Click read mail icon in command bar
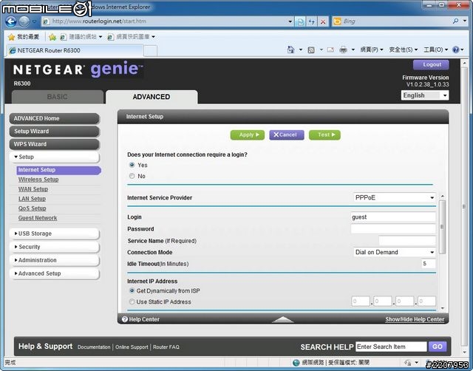Screen dimensions: 473x371 pos(330,50)
